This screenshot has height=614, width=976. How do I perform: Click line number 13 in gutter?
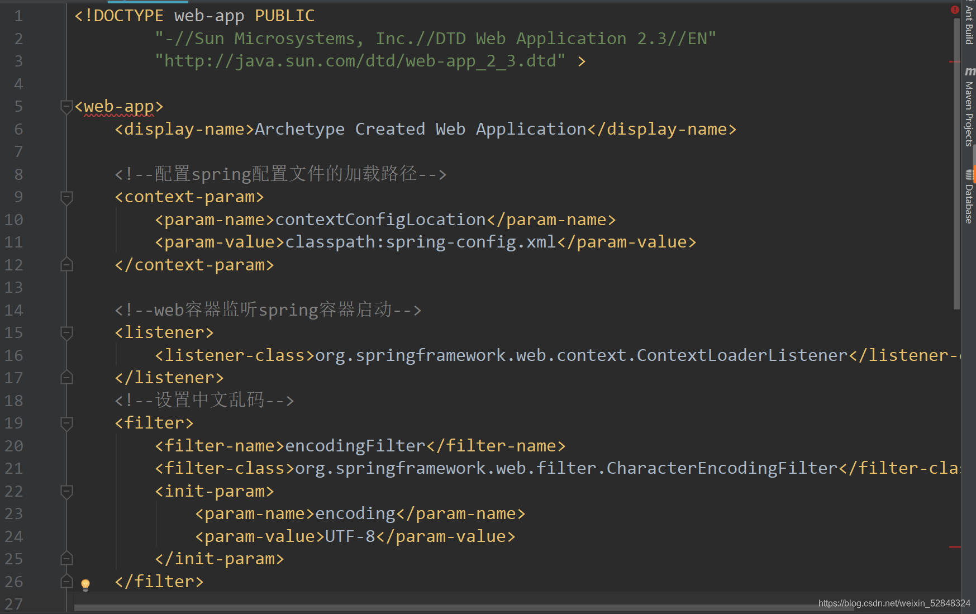(14, 287)
